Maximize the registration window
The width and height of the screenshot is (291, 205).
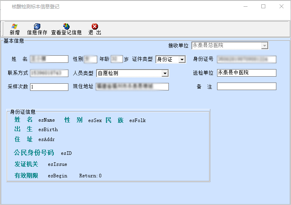point(263,7)
